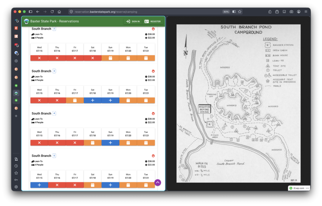
Task: Open the browser profile account icon
Action: [298, 11]
